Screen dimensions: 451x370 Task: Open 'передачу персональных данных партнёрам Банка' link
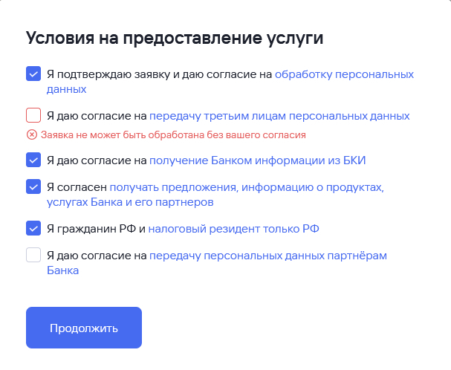tap(268, 256)
